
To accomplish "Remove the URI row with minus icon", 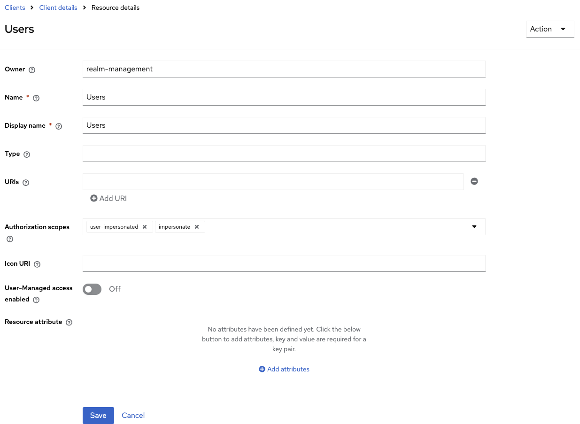I will (474, 181).
